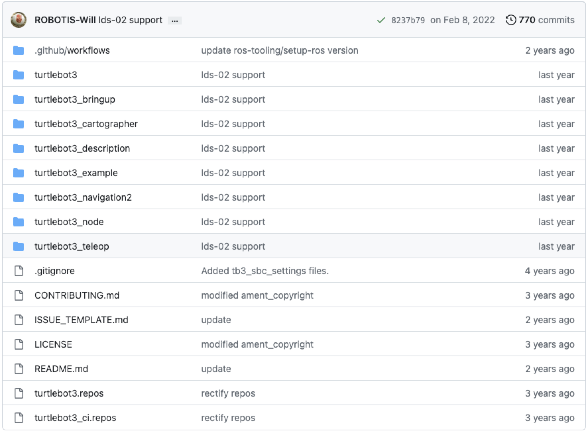This screenshot has height=433, width=588.
Task: Click the turtlebot3_bringup folder icon
Action: tap(19, 99)
